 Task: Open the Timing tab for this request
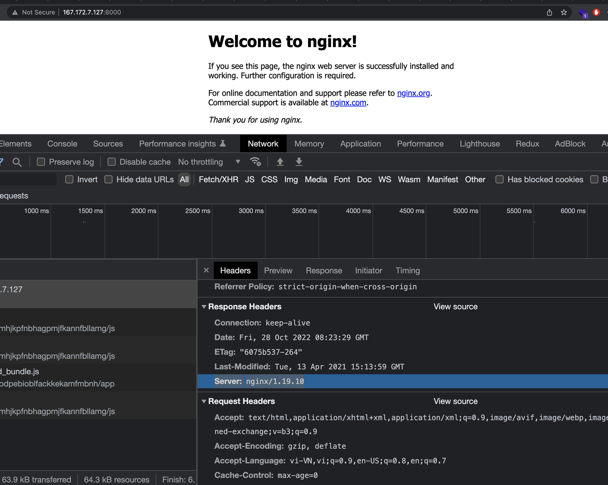408,271
